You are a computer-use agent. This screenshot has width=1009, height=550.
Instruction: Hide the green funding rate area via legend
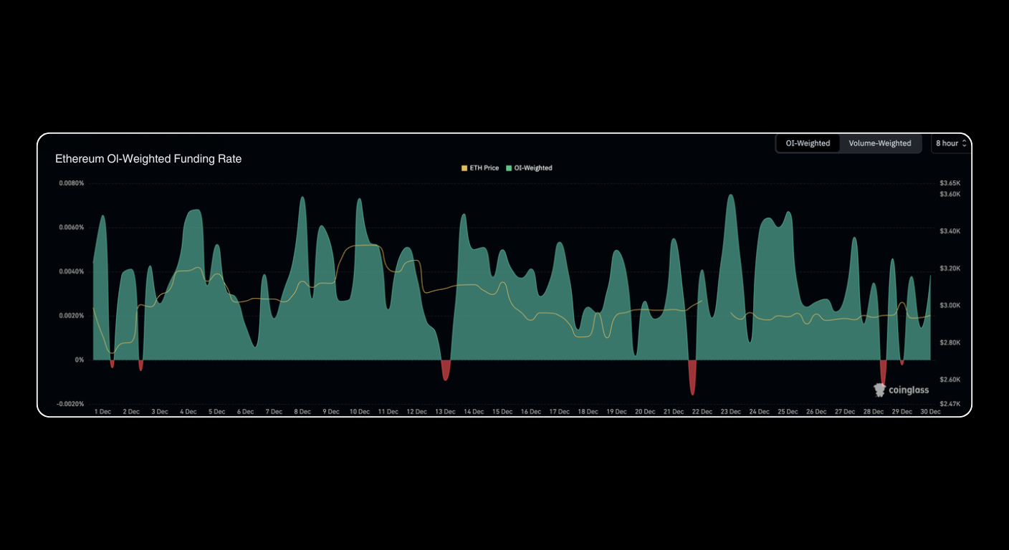tap(532, 168)
